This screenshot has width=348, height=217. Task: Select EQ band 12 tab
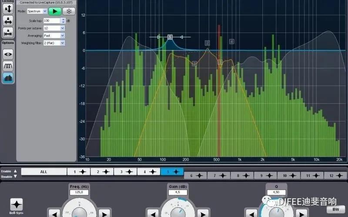coord(335,176)
